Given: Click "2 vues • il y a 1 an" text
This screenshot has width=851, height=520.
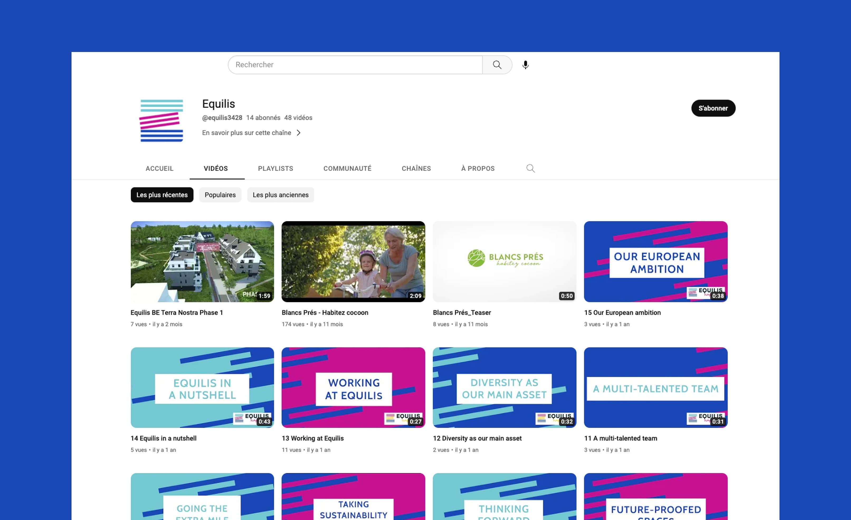Looking at the screenshot, I should tap(455, 450).
